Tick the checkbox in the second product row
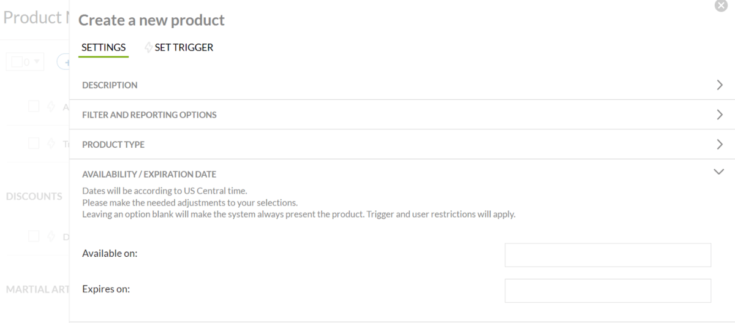 [x=34, y=143]
